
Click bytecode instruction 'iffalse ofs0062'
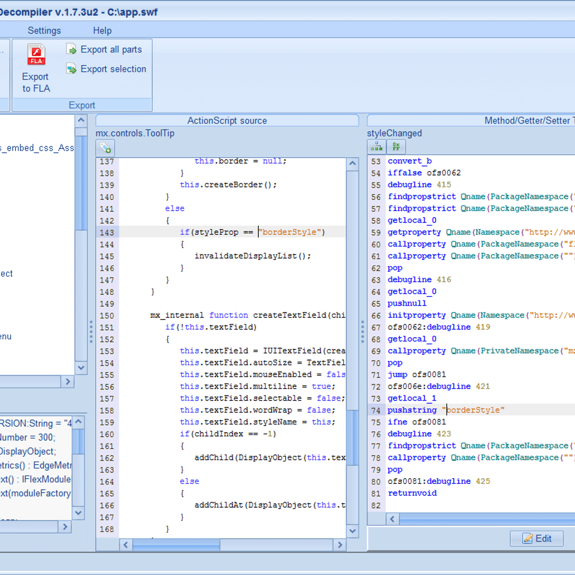point(424,172)
